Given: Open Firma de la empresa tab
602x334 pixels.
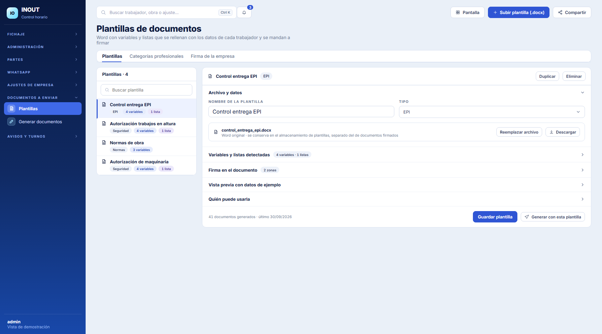Looking at the screenshot, I should tap(213, 56).
